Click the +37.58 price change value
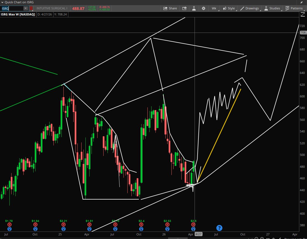 click(x=91, y=7)
